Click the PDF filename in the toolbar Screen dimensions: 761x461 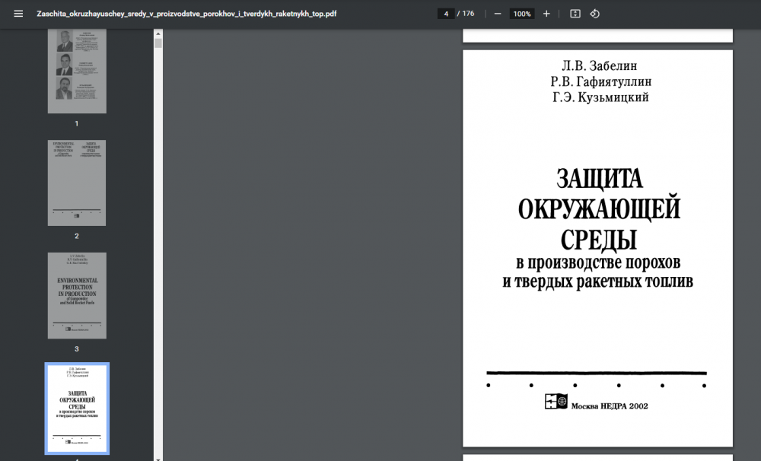coord(186,14)
